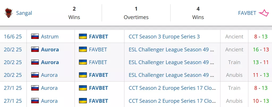
Task: Click the 10 - 13 score in the last row
Action: [261, 101]
